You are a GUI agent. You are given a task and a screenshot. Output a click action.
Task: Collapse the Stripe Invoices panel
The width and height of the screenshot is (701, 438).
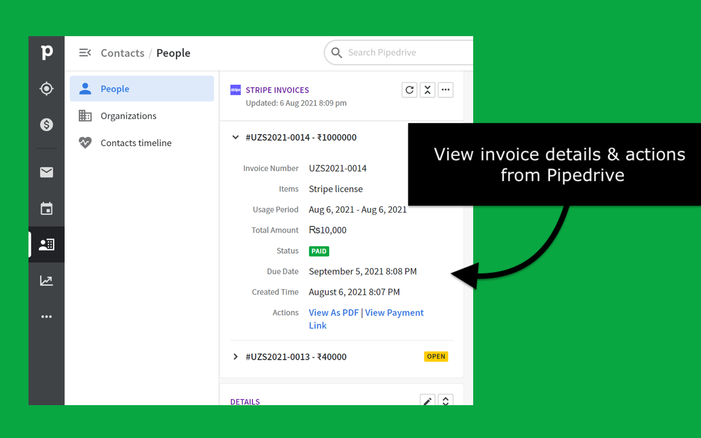pyautogui.click(x=427, y=90)
